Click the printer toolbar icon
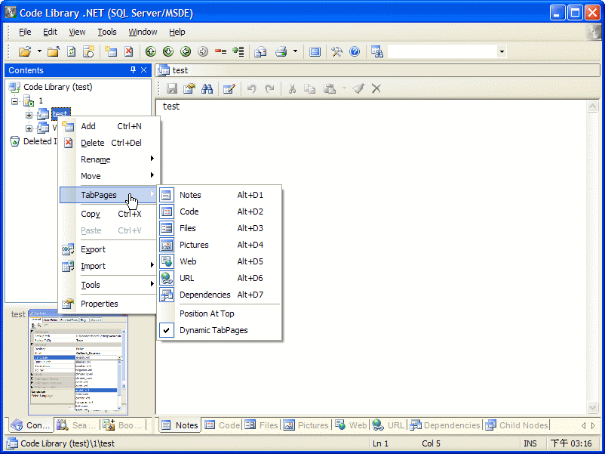 pos(281,51)
